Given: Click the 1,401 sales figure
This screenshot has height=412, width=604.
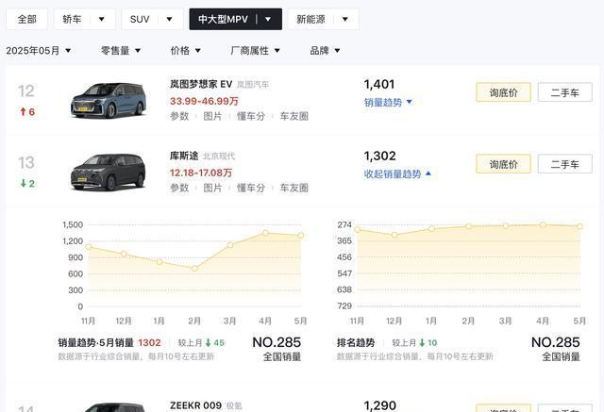Looking at the screenshot, I should coord(379,84).
